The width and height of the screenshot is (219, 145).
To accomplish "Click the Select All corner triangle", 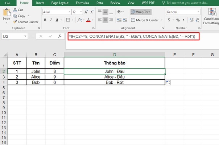I will tap(5, 55).
